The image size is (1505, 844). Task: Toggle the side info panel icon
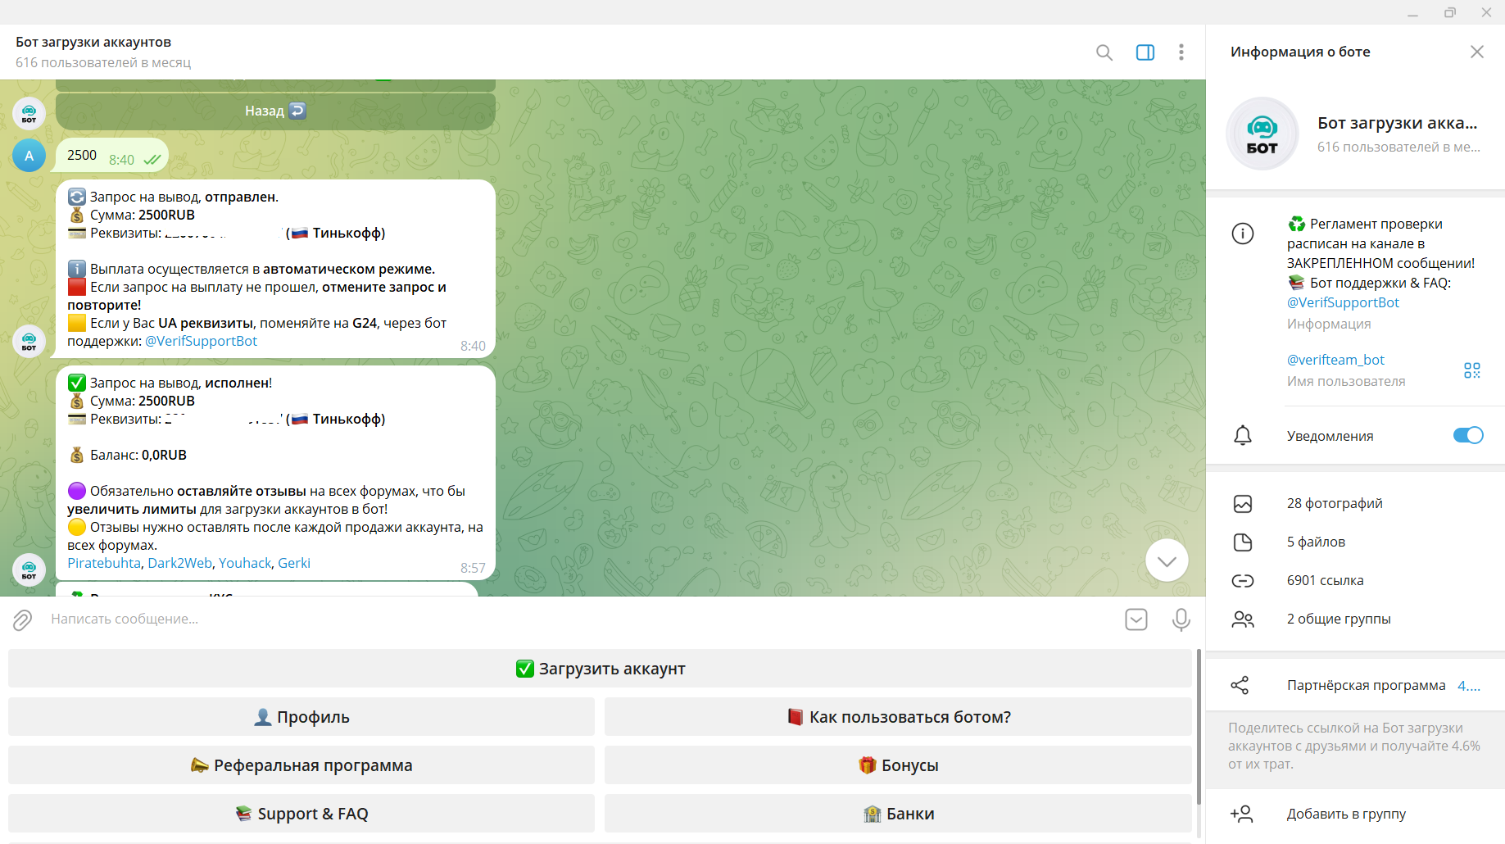(x=1145, y=52)
